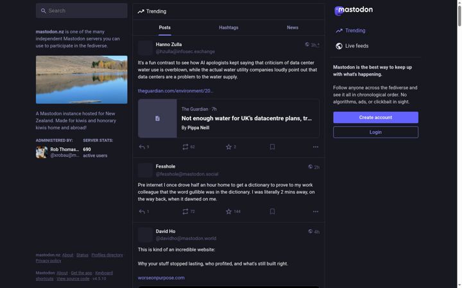
Task: Boost Fesshole's gullible post
Action: click(185, 211)
